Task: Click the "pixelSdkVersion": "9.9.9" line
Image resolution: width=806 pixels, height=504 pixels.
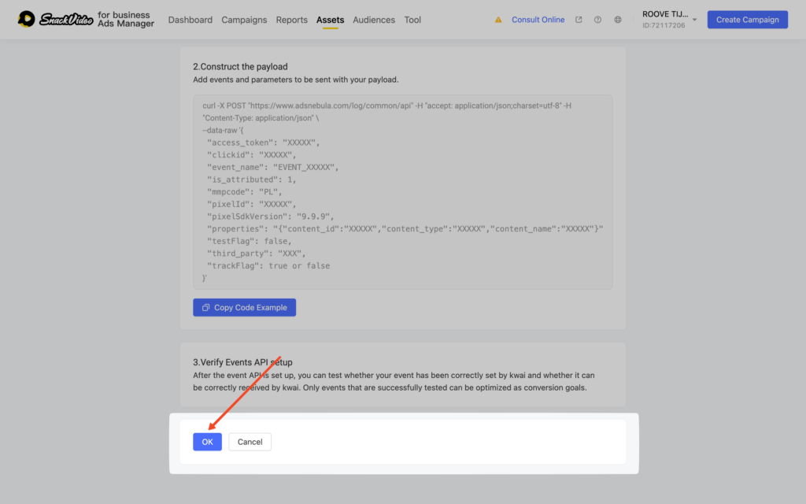Action: point(271,217)
